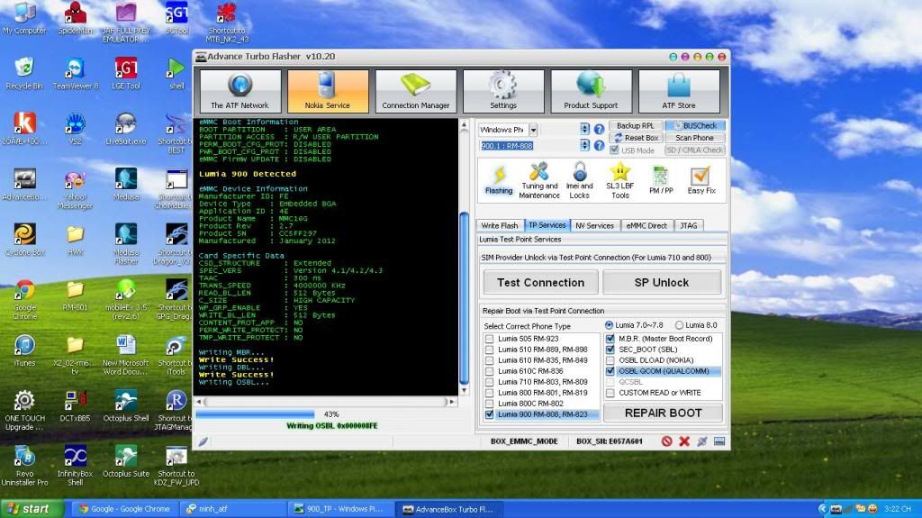The image size is (922, 518).
Task: Click the red prohibited-sign status bar icon
Action: [x=666, y=441]
